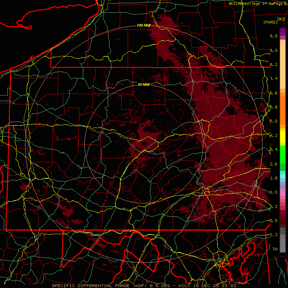The image size is (288, 288).
Task: Click the pink segment of the color bar
Action: point(283,194)
